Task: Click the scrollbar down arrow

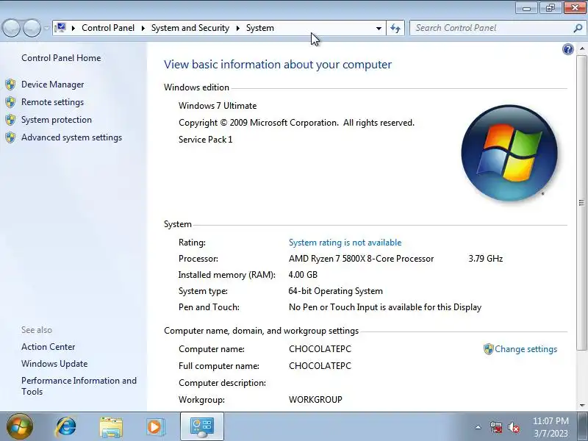Action: pyautogui.click(x=581, y=405)
